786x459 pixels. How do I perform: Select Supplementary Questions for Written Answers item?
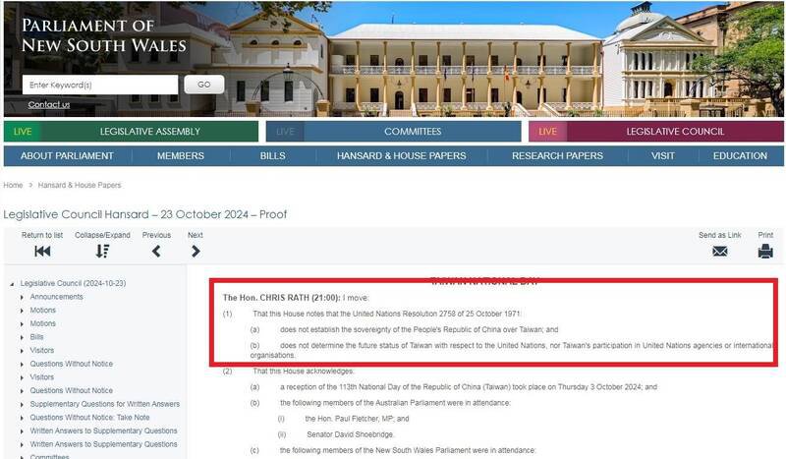[105, 404]
